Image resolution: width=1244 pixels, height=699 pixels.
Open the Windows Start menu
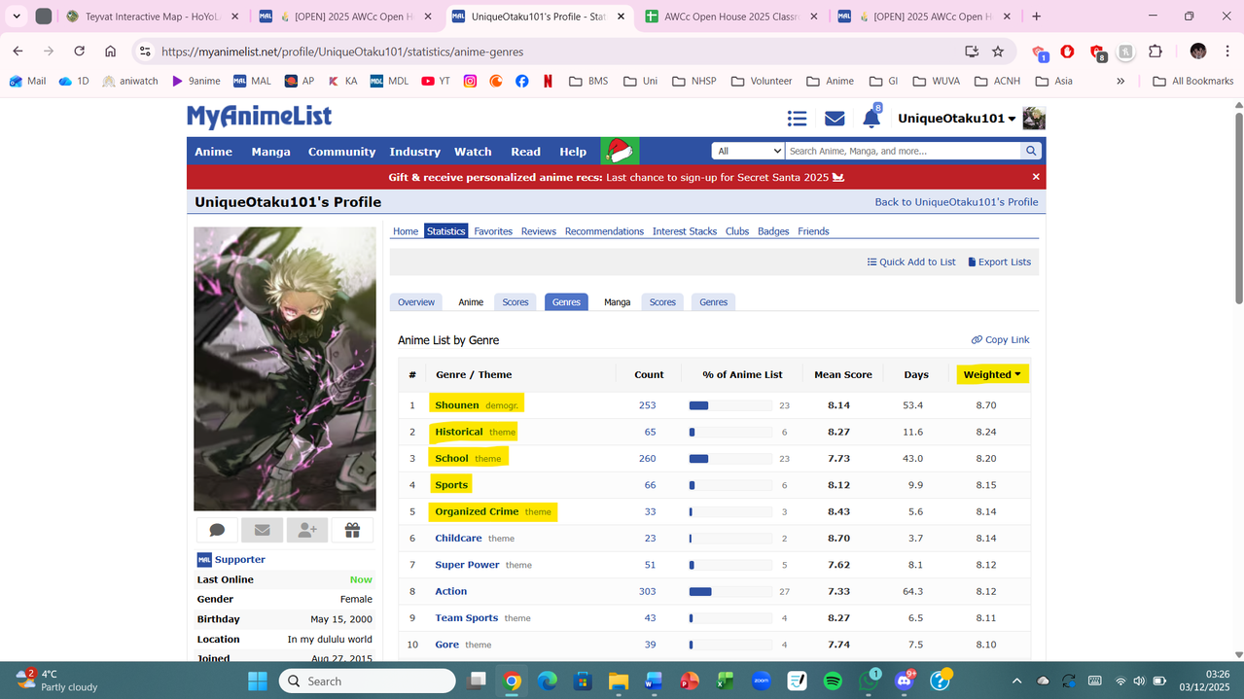(x=257, y=681)
